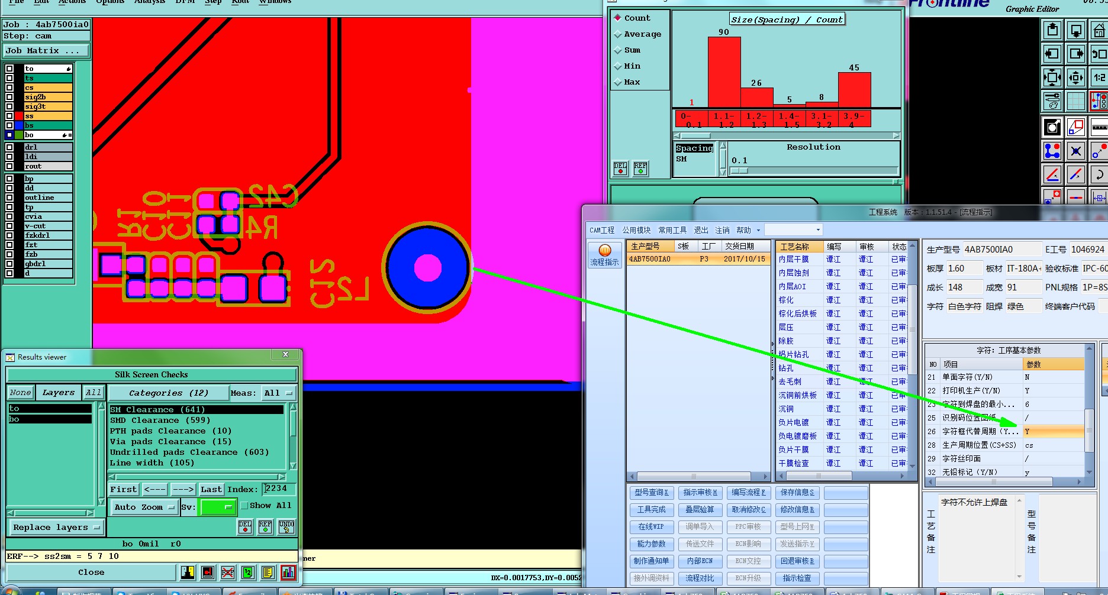Click the REF icon in Results viewer
This screenshot has width=1108, height=595.
(x=265, y=526)
